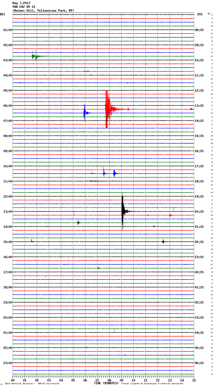Click the "15:00" MST time label
The height and width of the screenshot is (387, 214).
coord(8,242)
